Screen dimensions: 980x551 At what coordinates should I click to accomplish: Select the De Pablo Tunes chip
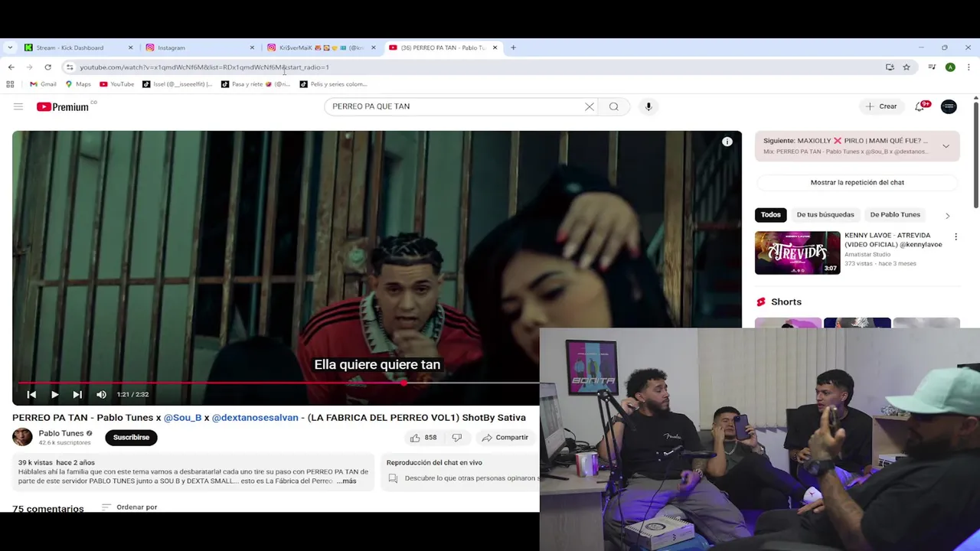coord(895,214)
